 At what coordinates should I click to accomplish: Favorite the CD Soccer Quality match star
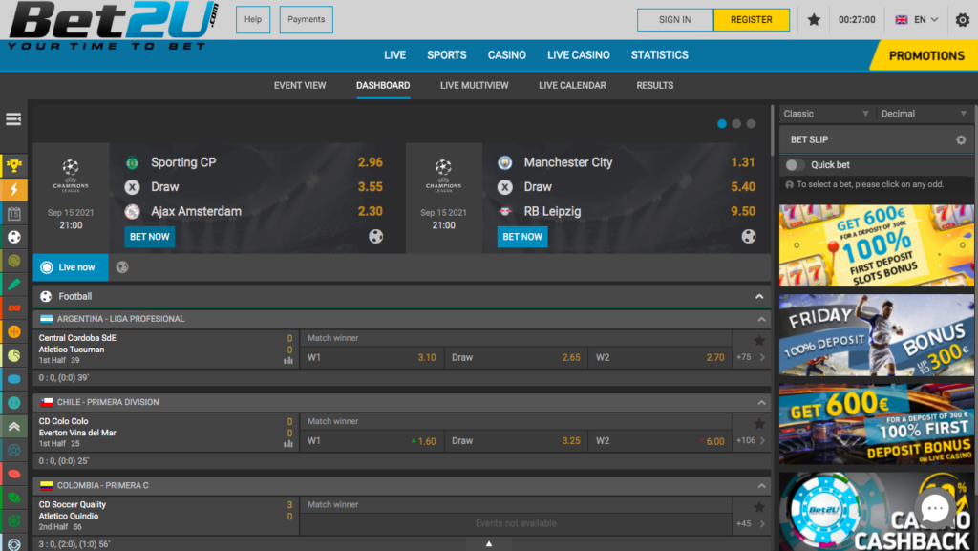coord(759,507)
